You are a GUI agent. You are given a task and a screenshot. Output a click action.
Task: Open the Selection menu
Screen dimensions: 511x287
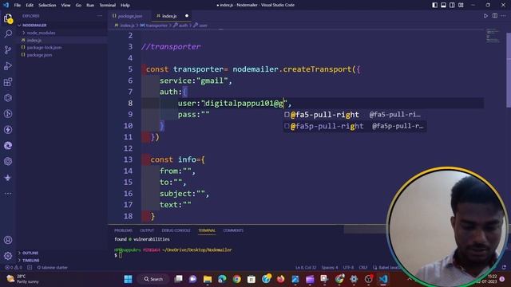coord(47,6)
